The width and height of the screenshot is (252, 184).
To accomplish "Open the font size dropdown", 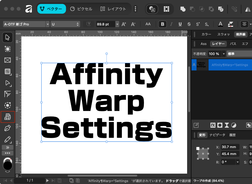I will 117,24.
